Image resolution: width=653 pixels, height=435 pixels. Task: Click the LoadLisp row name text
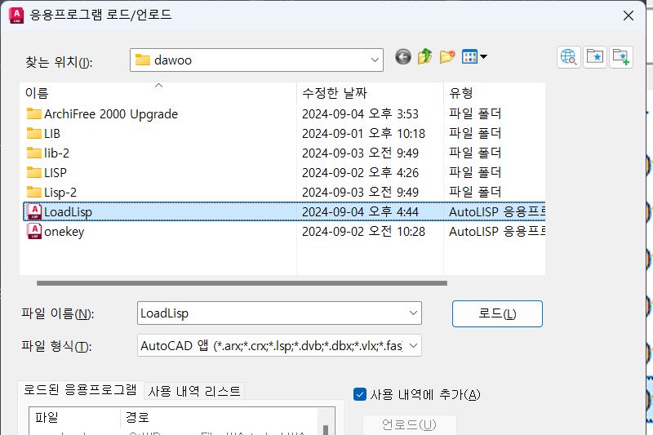[68, 212]
